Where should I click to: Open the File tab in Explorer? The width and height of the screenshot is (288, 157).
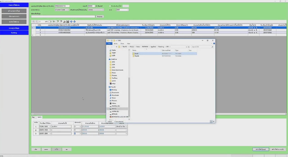point(109,44)
